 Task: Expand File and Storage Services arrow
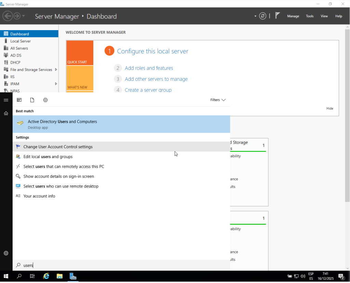coord(56,69)
